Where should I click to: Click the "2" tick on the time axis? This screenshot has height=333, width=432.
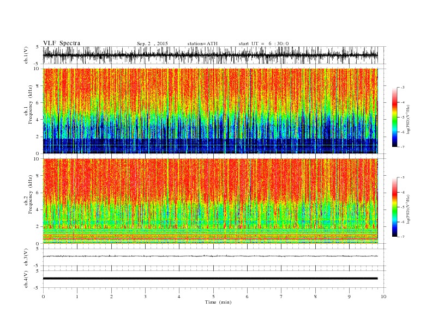pos(111,297)
